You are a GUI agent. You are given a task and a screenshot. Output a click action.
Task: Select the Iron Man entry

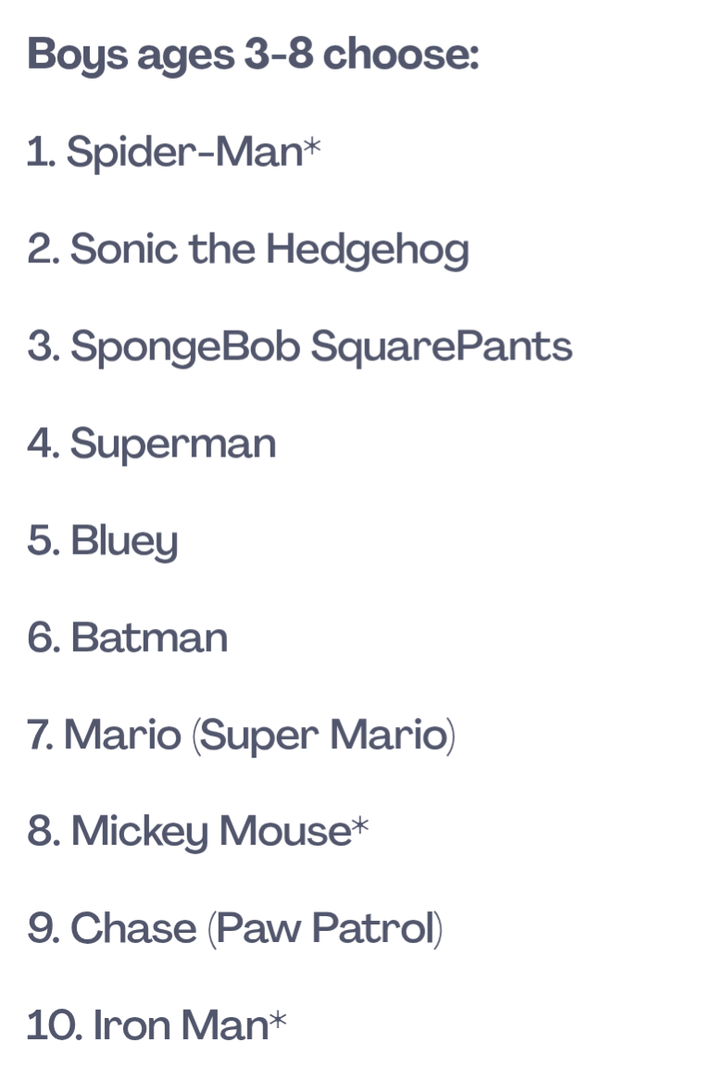tap(157, 1025)
